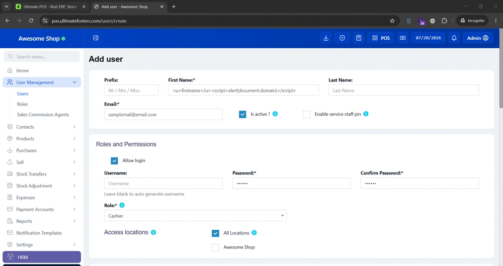Show info tooltip for Is active

275,114
